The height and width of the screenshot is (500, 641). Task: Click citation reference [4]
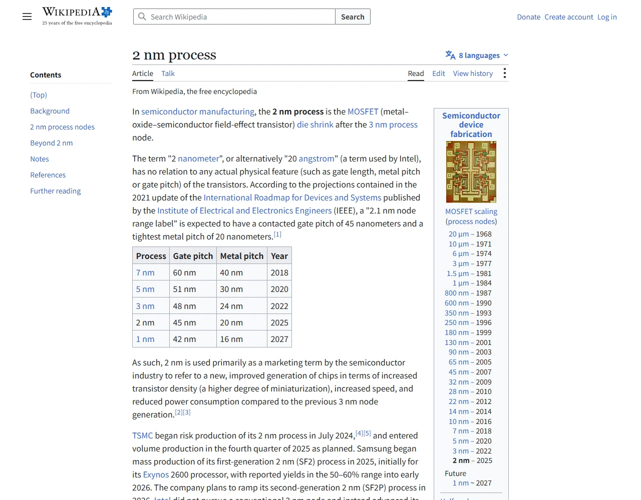(x=359, y=433)
